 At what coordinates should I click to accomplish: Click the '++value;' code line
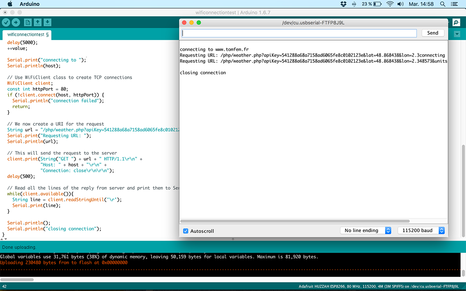pos(17,48)
